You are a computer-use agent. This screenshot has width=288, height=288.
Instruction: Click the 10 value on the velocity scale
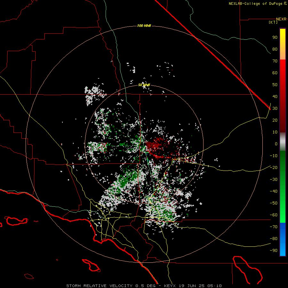click(x=275, y=132)
